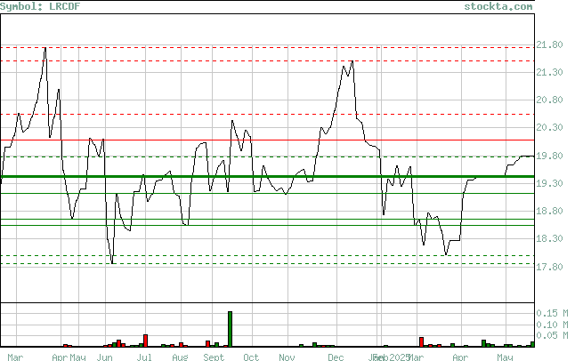Click the solid red resistance line near 20.05
Image resolution: width=583 pixels, height=361 pixels.
267,140
